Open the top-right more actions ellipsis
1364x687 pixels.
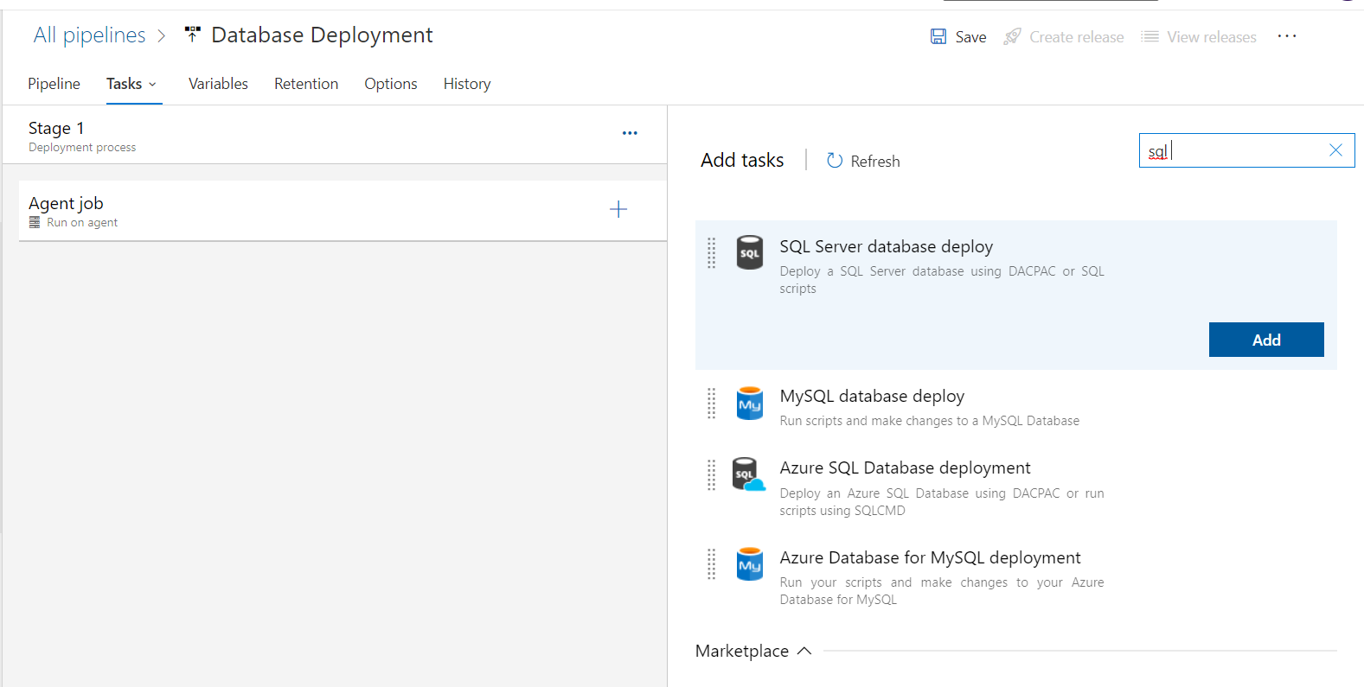tap(1287, 36)
